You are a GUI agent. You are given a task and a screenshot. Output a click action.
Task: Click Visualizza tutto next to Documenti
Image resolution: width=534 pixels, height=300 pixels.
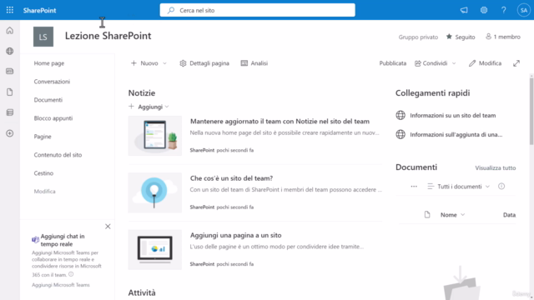click(x=495, y=168)
